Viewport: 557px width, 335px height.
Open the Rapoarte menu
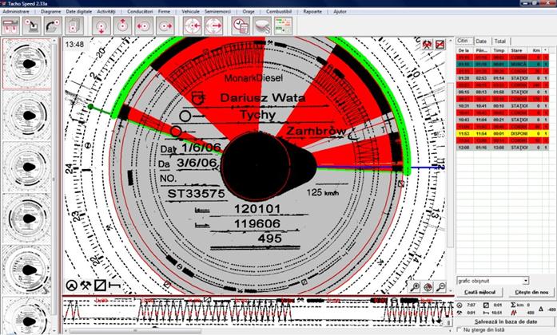[x=312, y=11]
